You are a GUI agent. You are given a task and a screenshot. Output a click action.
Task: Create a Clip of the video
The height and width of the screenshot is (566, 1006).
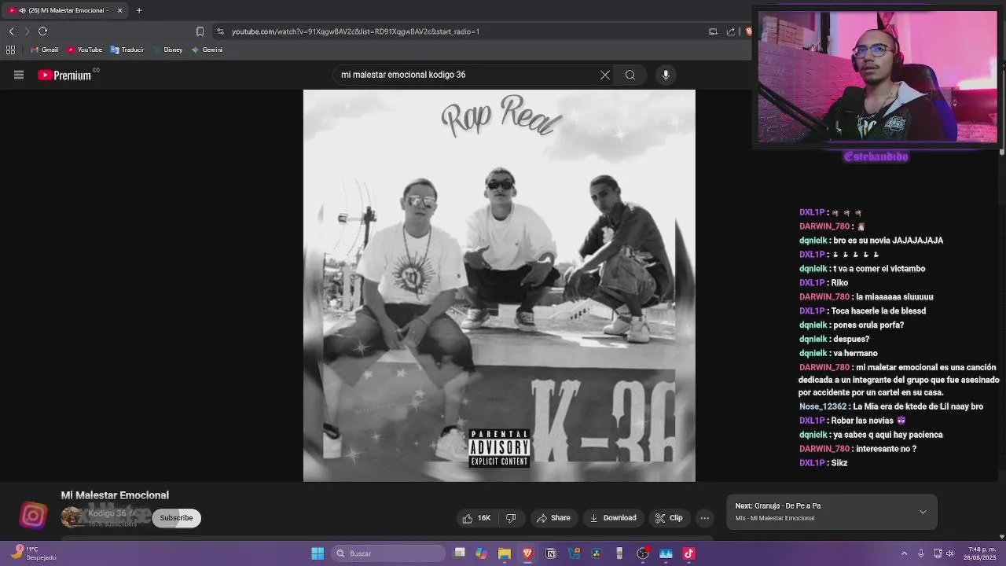(669, 518)
